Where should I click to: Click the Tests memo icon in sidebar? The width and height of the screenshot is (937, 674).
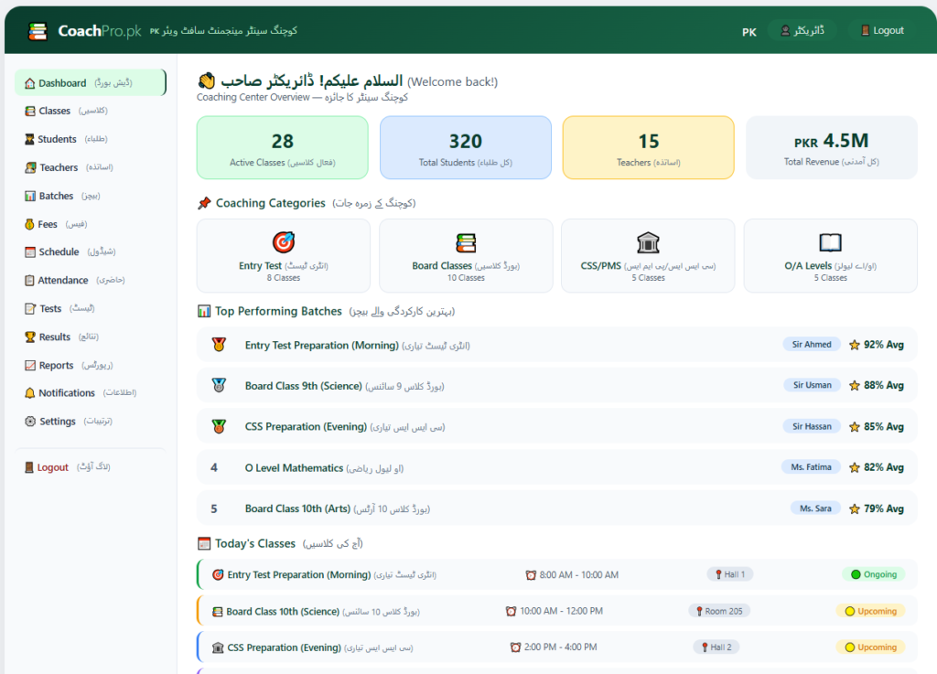30,308
